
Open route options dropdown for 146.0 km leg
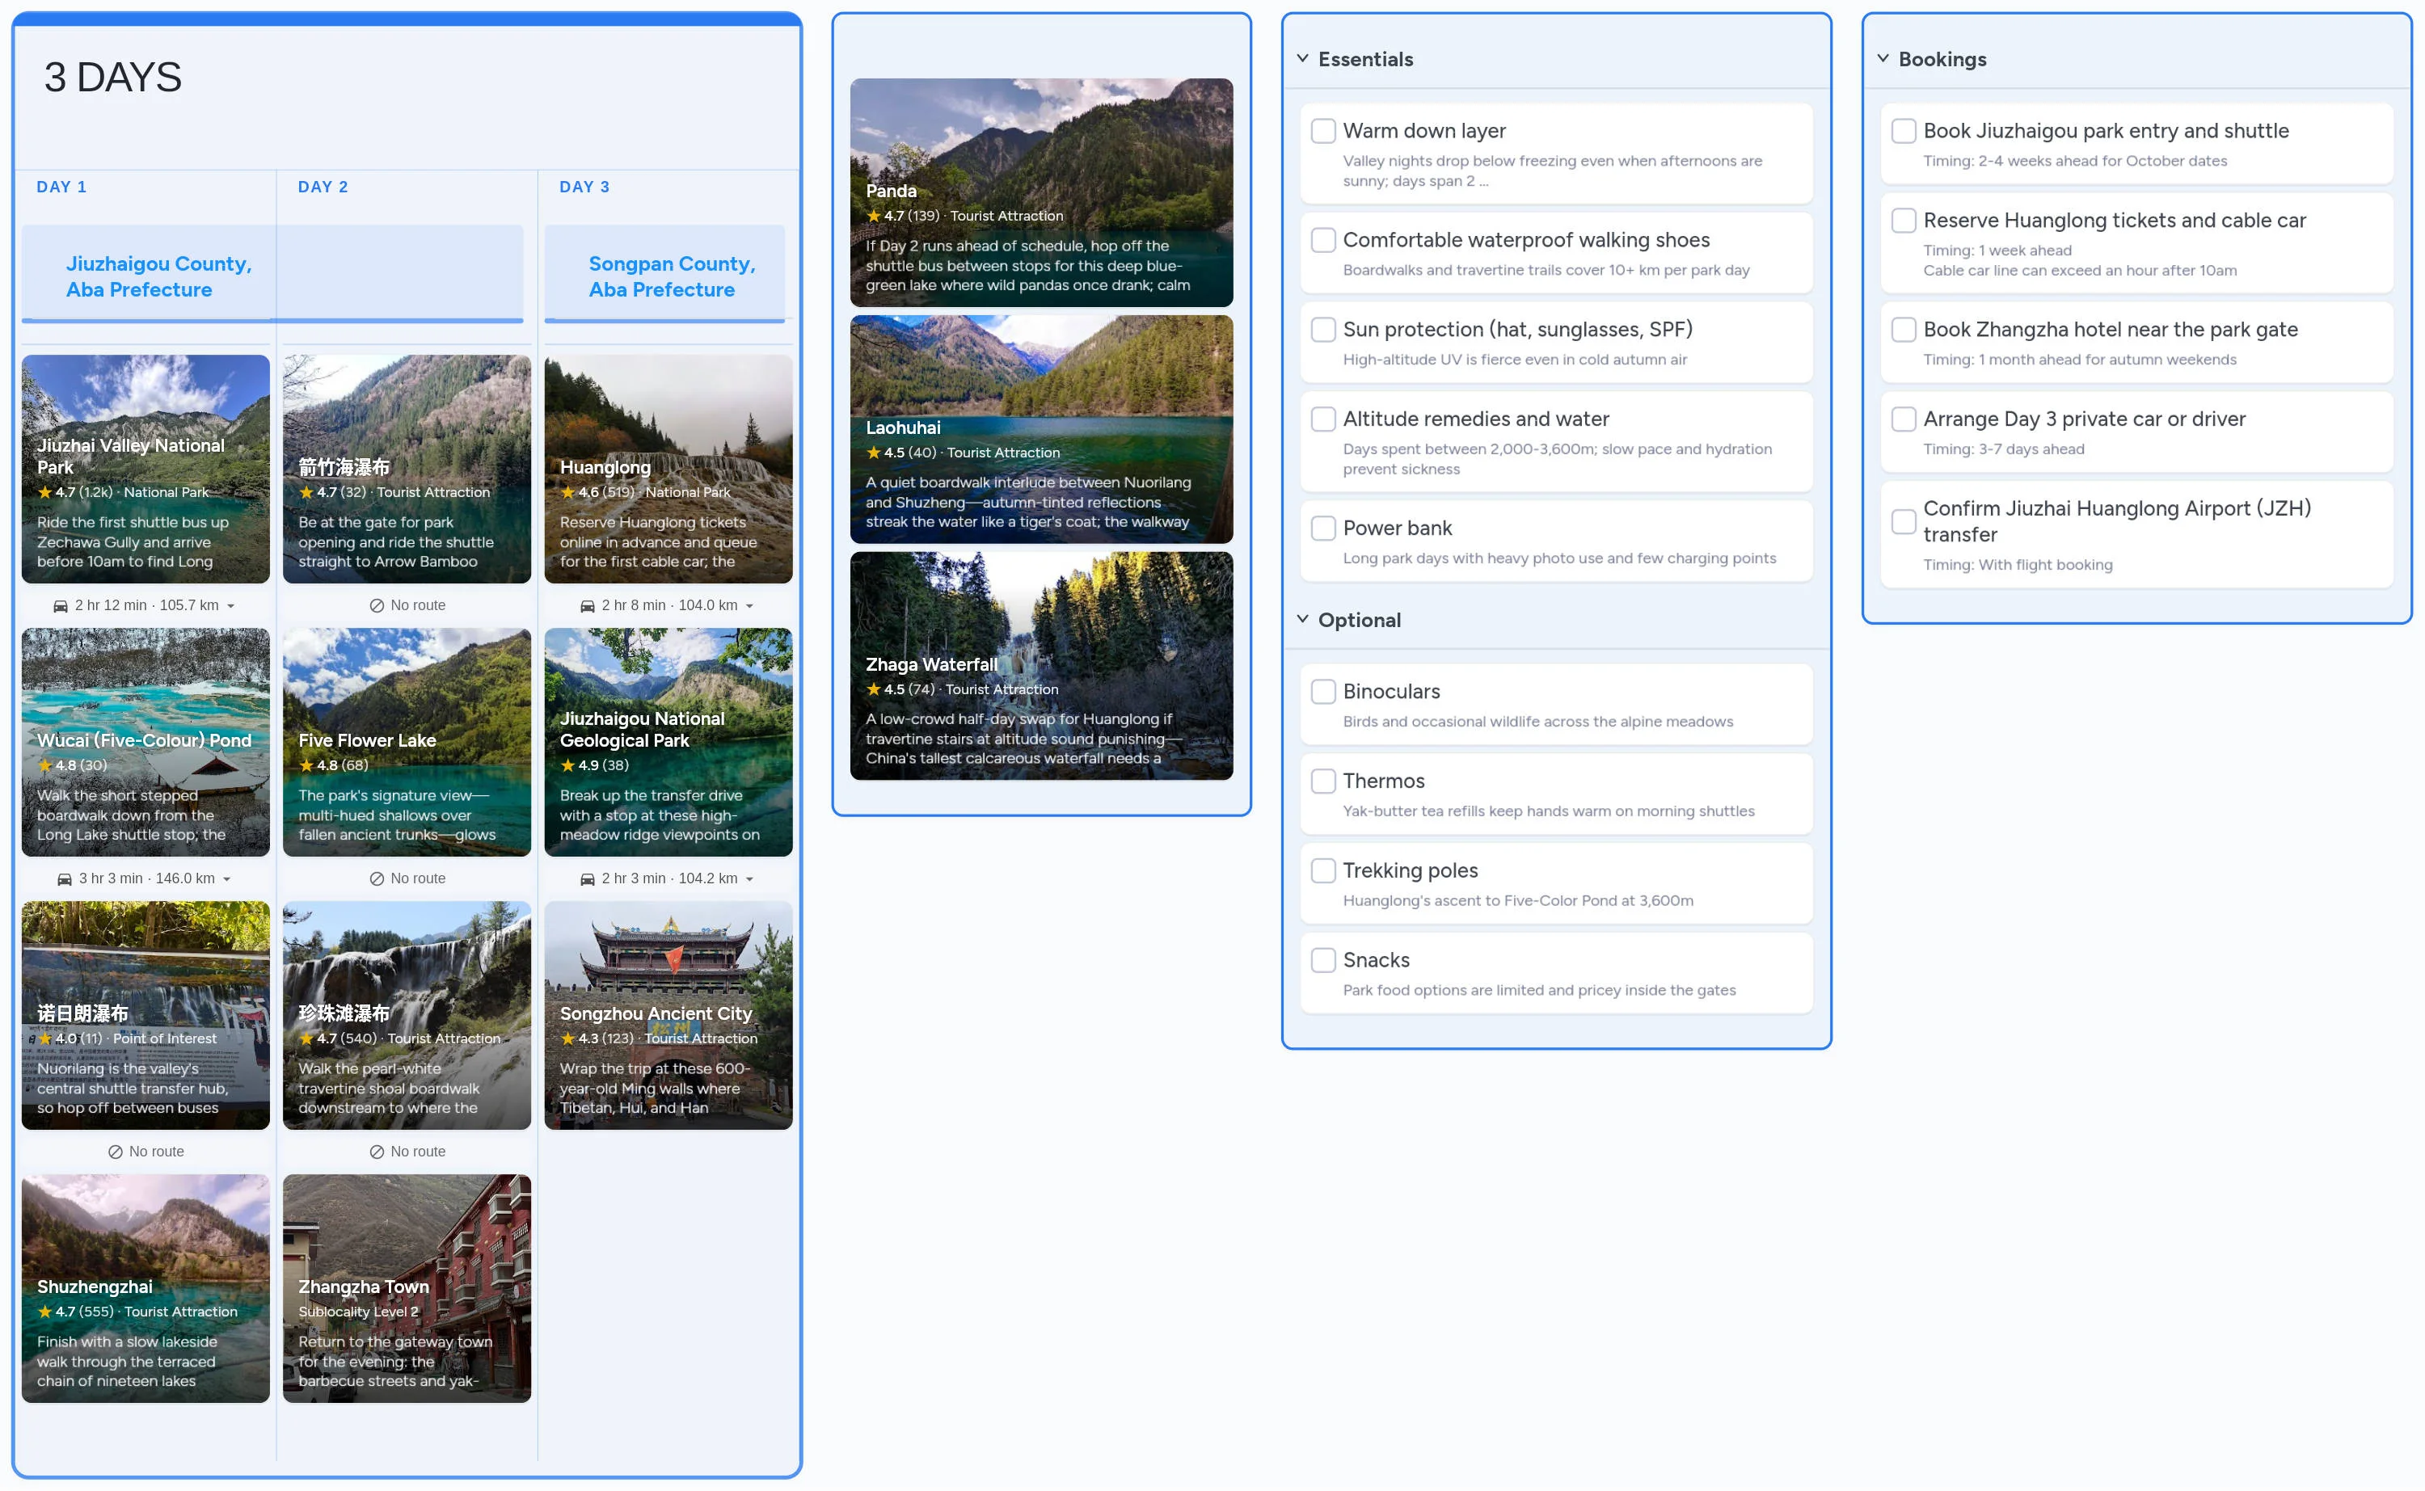tap(227, 879)
